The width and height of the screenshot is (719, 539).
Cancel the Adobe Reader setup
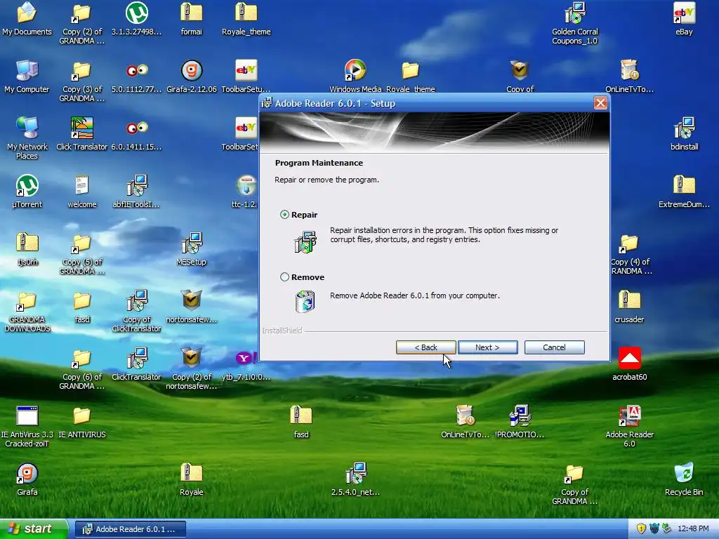(x=555, y=347)
